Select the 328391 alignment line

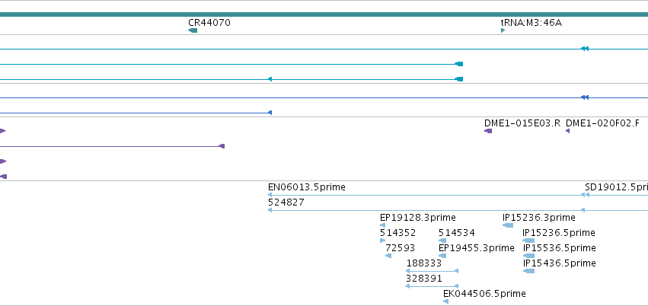click(433, 285)
